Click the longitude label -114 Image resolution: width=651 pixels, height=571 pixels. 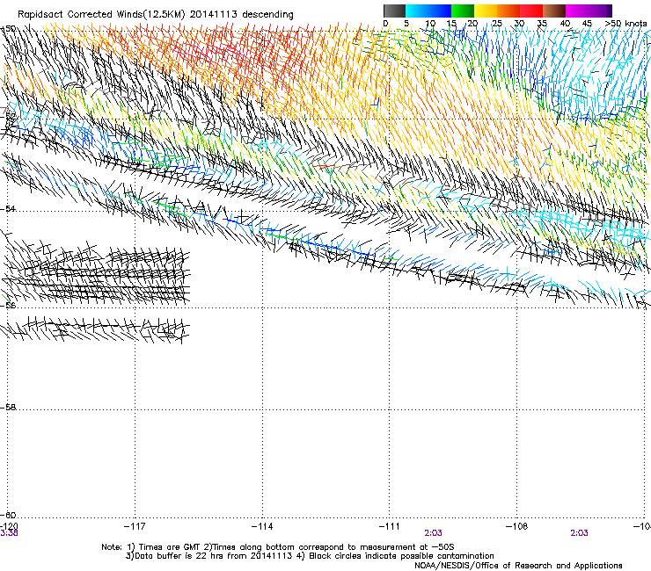point(262,526)
